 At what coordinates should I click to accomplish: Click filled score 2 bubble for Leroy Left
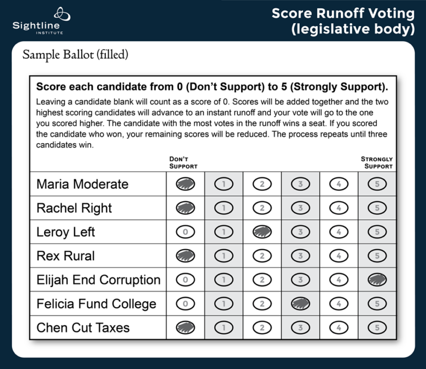pos(262,232)
